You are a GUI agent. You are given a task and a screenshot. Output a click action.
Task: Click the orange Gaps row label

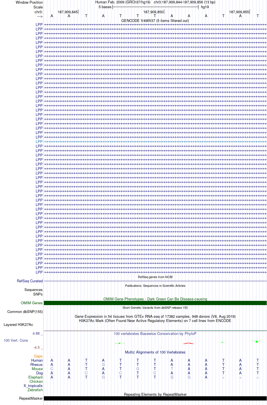[x=39, y=356]
